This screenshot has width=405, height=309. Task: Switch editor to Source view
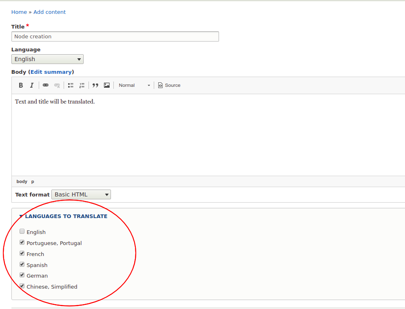169,85
